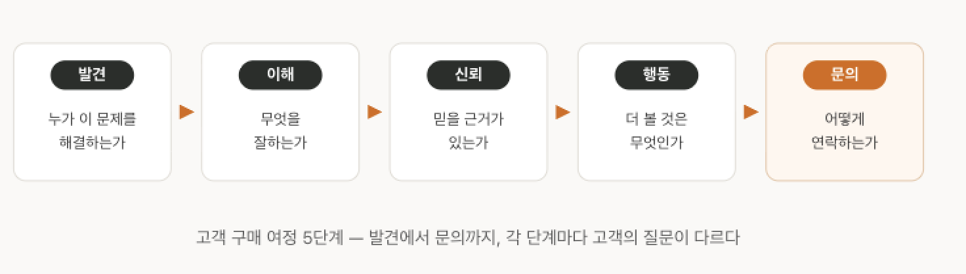Click the arrow between 발견 and 이해
Image resolution: width=966 pixels, height=274 pixels.
pyautogui.click(x=187, y=112)
